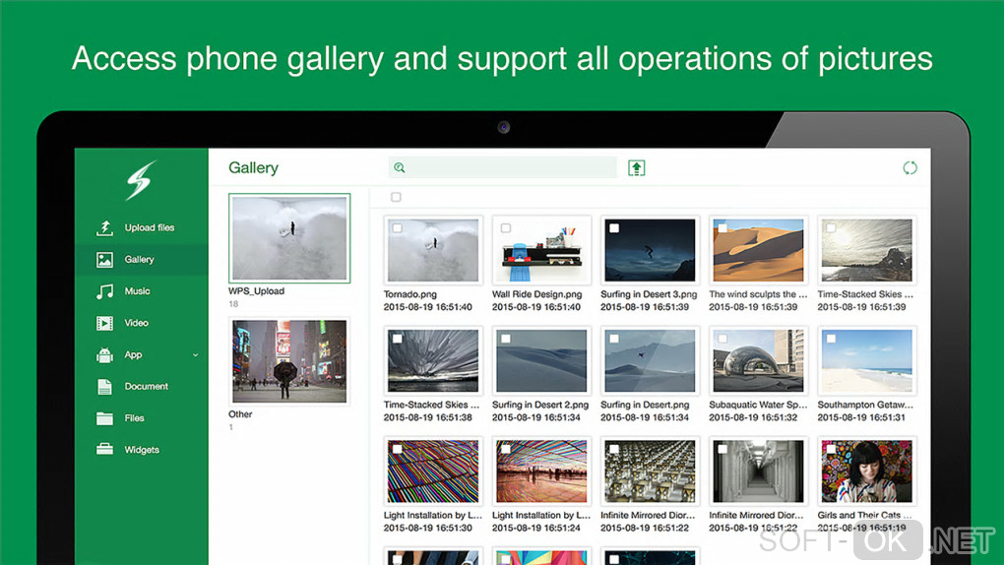1004x565 pixels.
Task: Select the Surfing in Desert 2.png checkbox
Action: (x=506, y=339)
